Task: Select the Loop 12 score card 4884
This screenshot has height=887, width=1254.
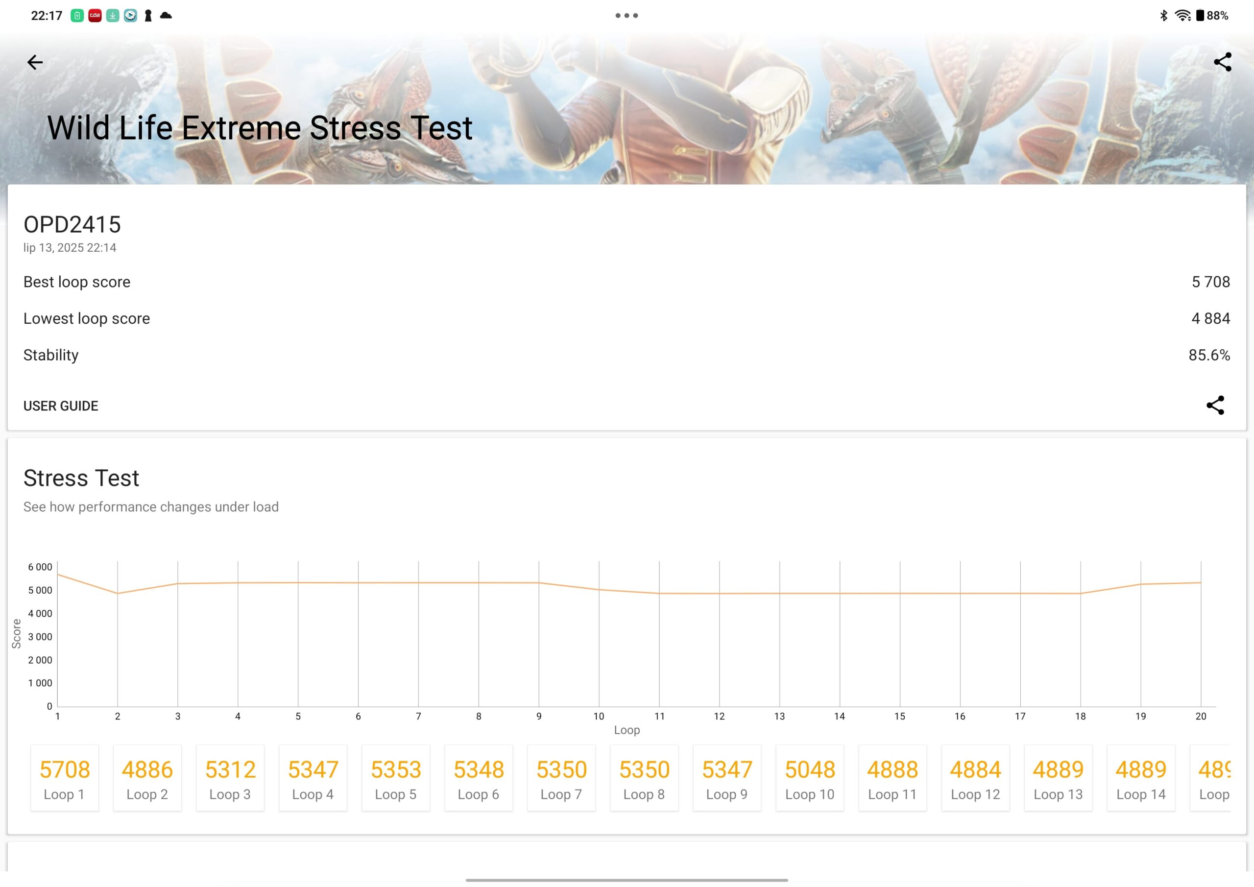Action: point(975,778)
